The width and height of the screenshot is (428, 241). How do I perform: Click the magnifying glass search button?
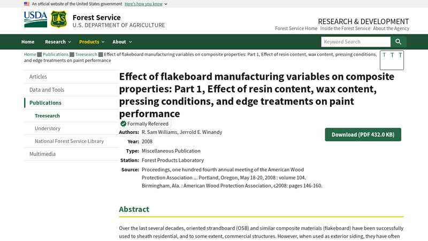pos(398,42)
